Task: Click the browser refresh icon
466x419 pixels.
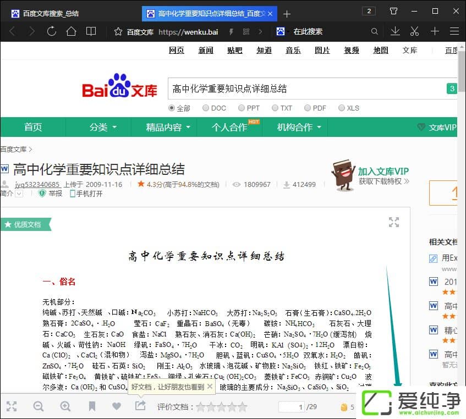Action: 52,31
